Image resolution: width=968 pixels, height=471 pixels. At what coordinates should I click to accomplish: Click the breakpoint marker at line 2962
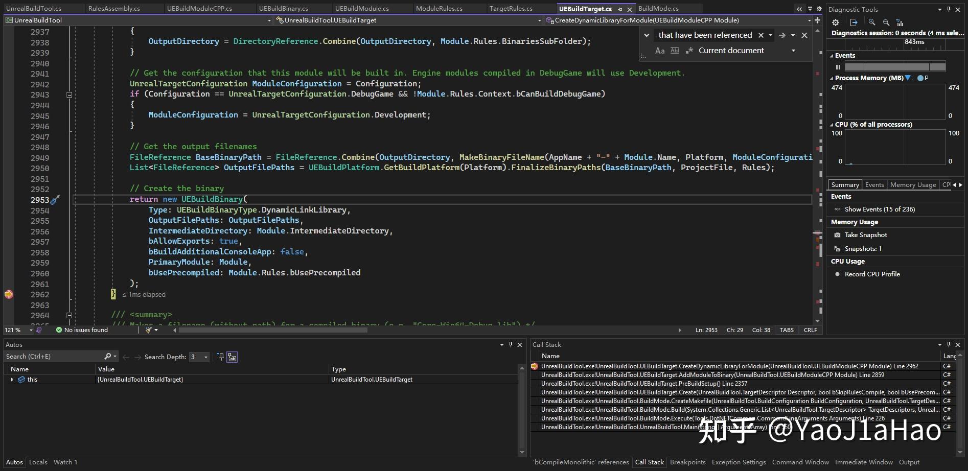pos(9,294)
